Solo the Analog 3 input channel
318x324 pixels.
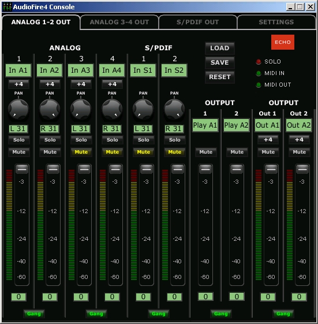[x=81, y=140]
